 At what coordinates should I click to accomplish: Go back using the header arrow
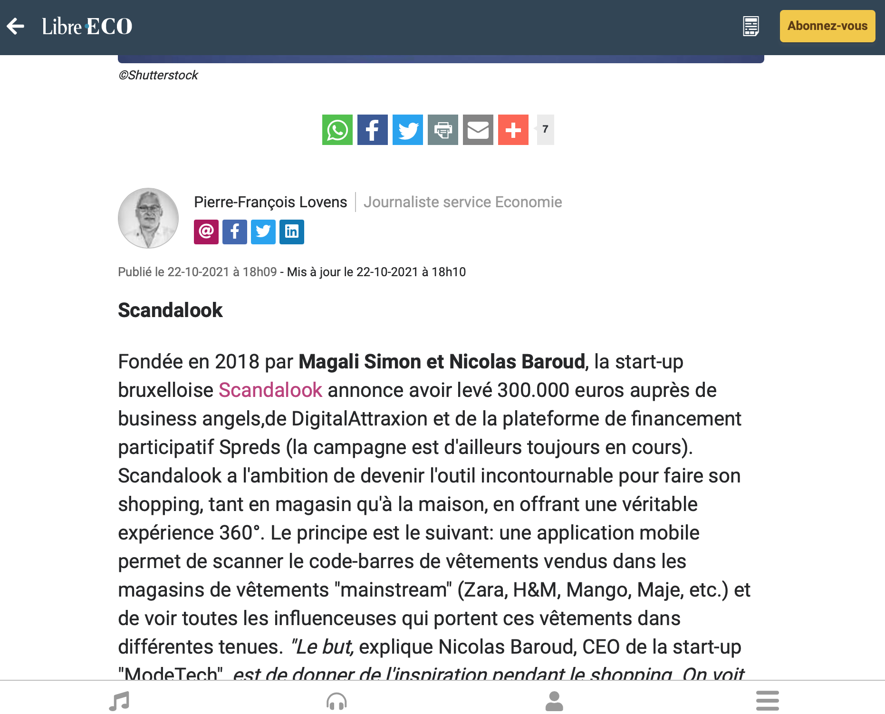click(16, 26)
